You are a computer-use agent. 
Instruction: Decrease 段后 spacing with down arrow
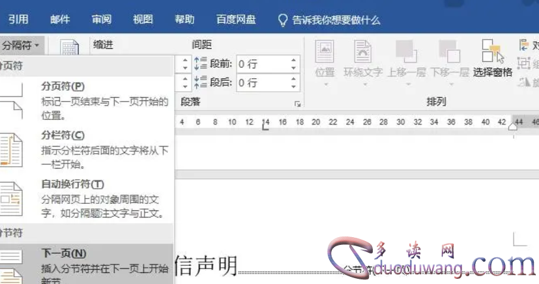click(x=294, y=87)
